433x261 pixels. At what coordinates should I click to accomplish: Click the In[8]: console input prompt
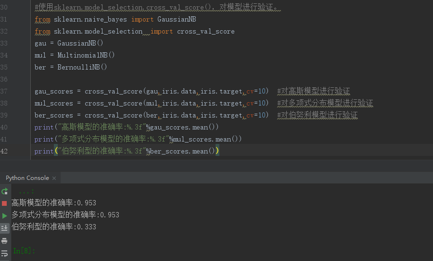pyautogui.click(x=24, y=251)
